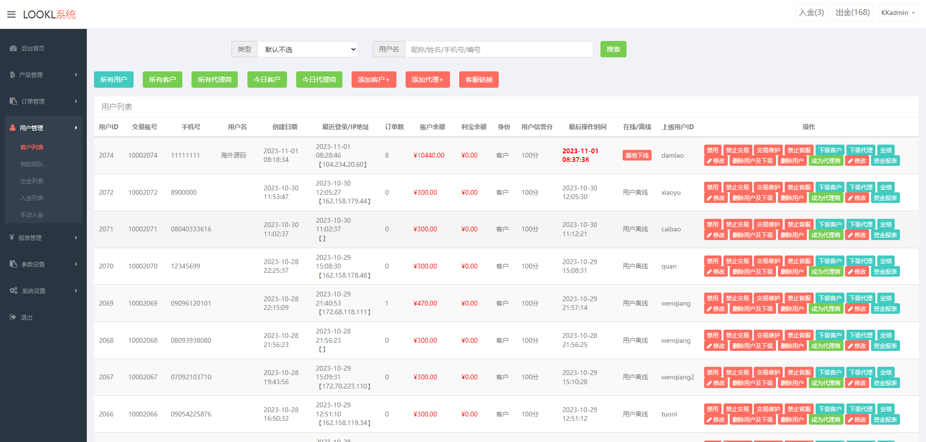This screenshot has height=442, width=926.
Task: Open the 类型 dropdown showing 默认不选
Action: click(308, 49)
